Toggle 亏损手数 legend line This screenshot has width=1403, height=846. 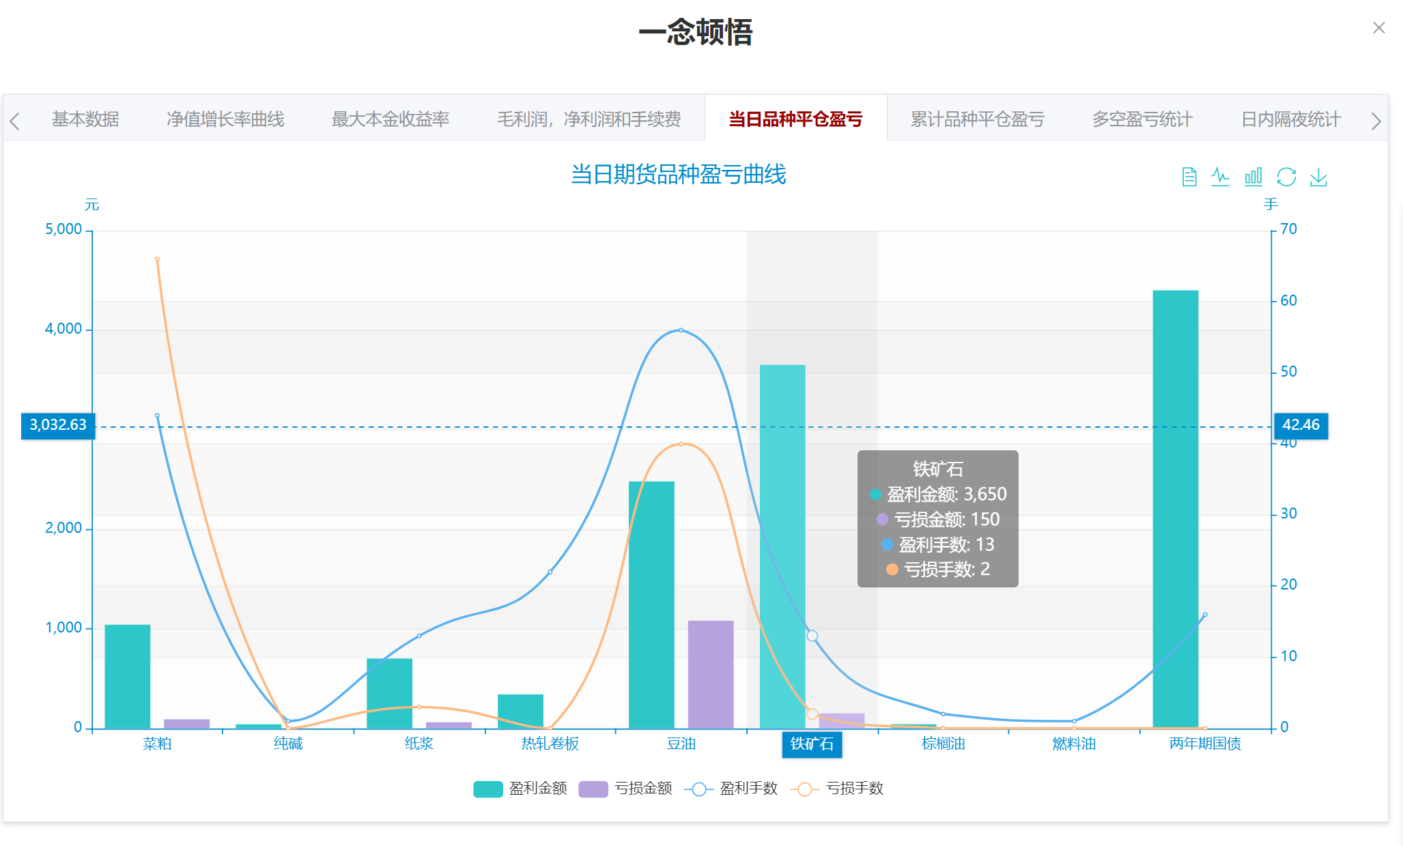(x=836, y=789)
